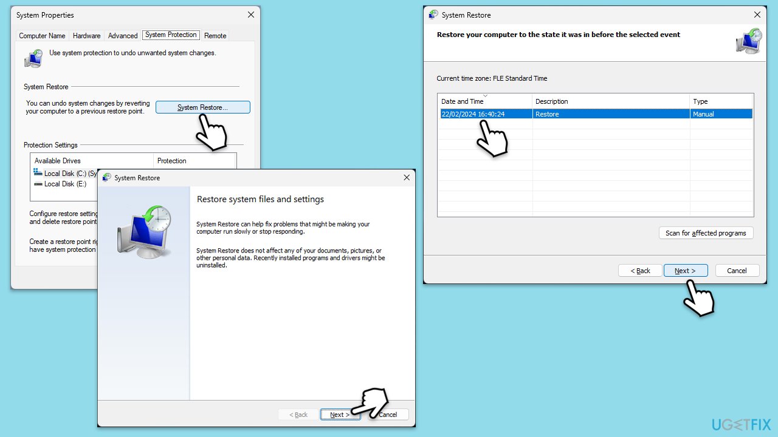Sort by the Date and Time column header
This screenshot has height=437, width=778.
pos(485,101)
